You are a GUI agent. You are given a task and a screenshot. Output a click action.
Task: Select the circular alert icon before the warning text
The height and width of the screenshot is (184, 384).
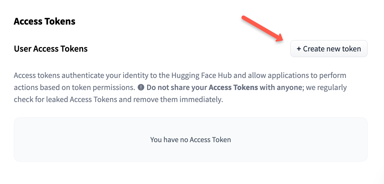coord(141,87)
